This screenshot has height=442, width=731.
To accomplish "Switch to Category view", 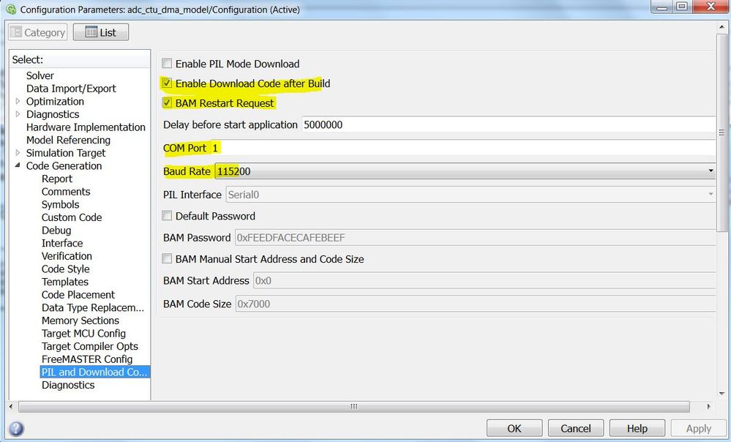I will click(38, 32).
